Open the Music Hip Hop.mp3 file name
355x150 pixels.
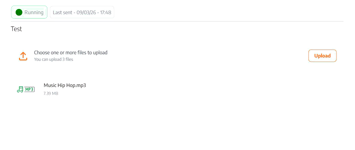65,85
